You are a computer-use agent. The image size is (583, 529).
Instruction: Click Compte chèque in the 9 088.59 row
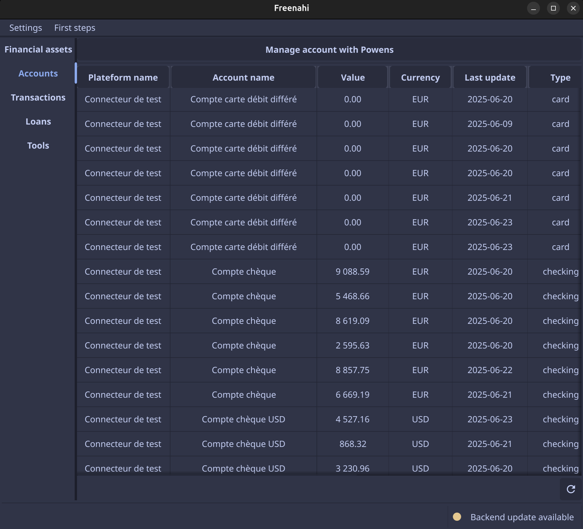(x=244, y=271)
